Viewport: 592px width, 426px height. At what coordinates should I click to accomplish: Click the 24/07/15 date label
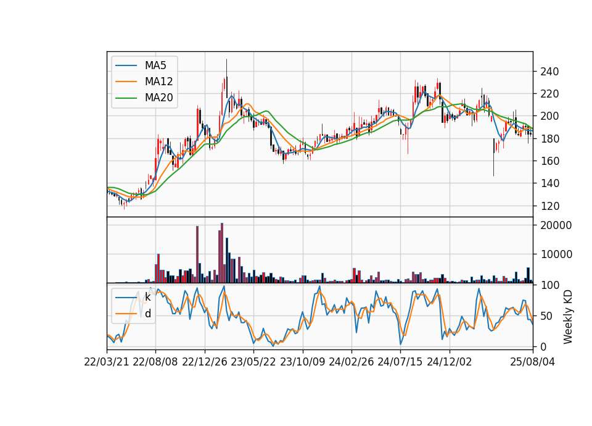coord(400,362)
